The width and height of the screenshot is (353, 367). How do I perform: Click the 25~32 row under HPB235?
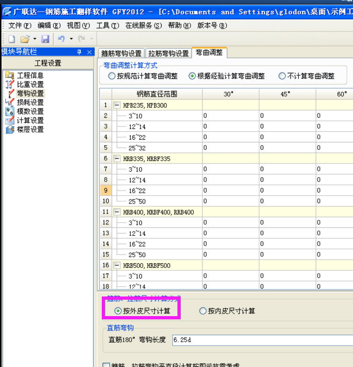[137, 148]
